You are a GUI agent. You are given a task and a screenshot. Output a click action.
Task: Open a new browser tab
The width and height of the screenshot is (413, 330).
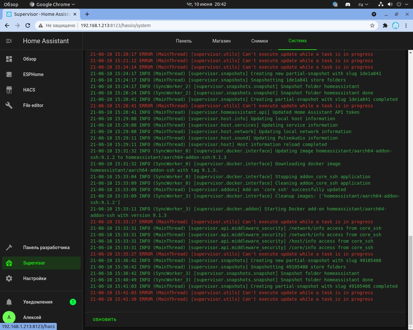(x=87, y=14)
